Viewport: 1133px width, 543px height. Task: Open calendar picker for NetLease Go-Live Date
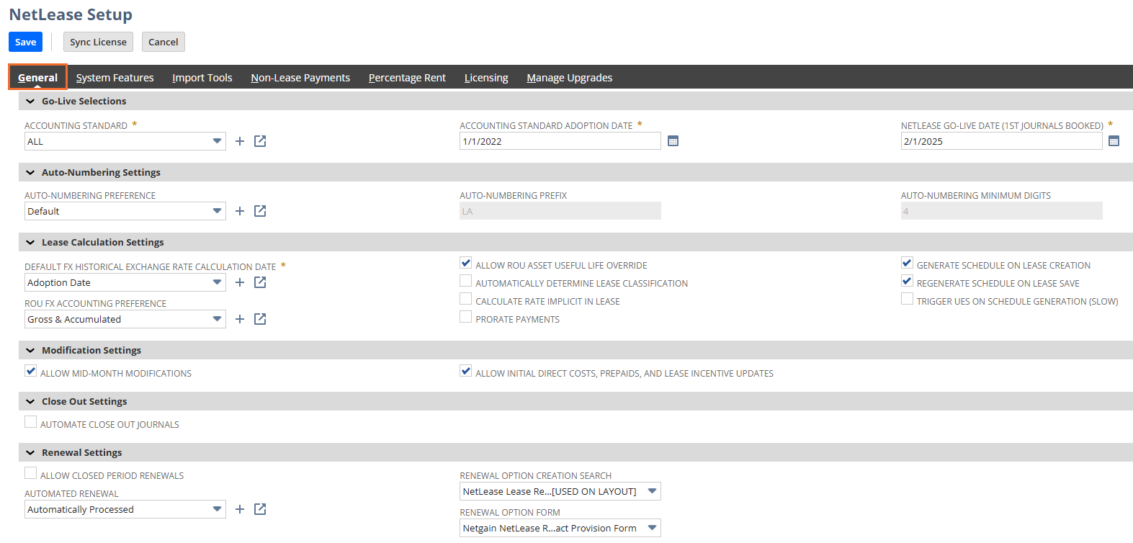[x=1114, y=141]
